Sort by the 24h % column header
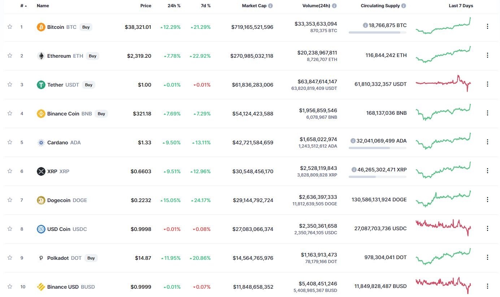 click(175, 6)
